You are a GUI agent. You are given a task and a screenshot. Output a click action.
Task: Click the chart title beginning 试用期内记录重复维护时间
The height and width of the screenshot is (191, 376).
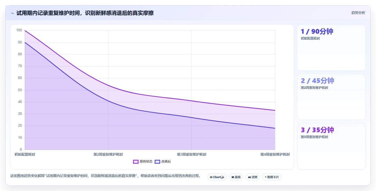(85, 13)
